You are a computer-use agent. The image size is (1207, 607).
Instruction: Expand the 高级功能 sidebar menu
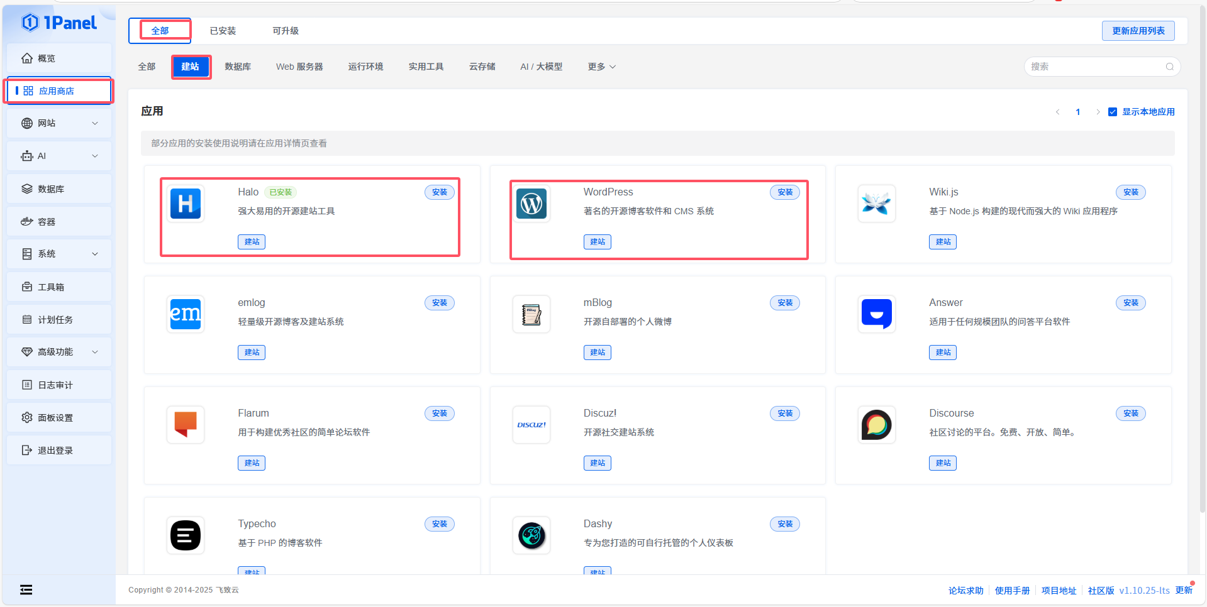point(59,352)
